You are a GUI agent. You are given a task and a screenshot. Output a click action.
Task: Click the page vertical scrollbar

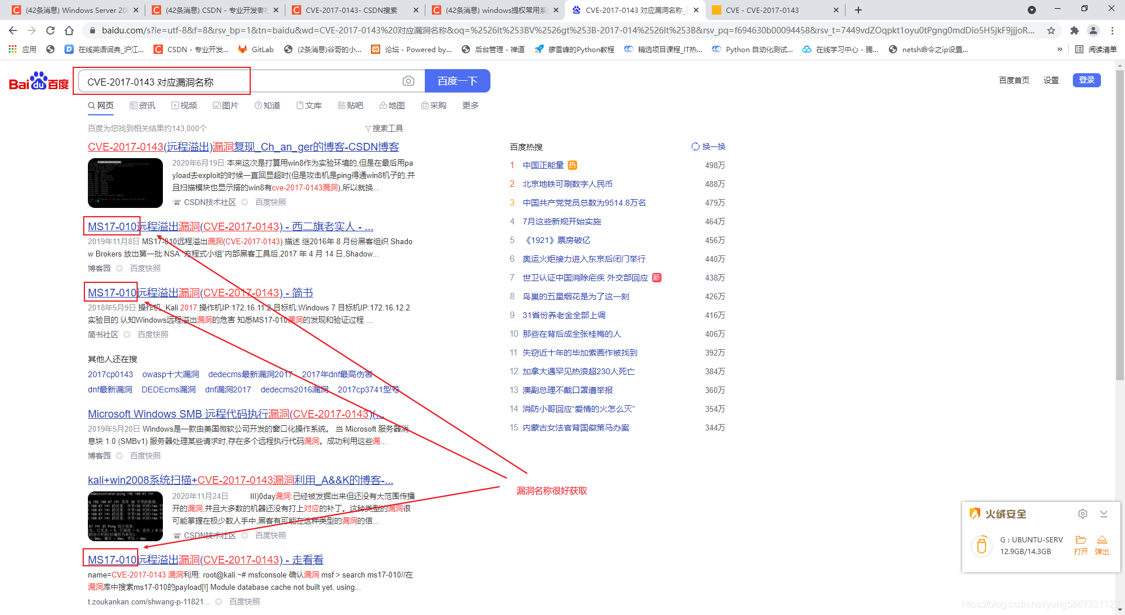tap(1120, 225)
